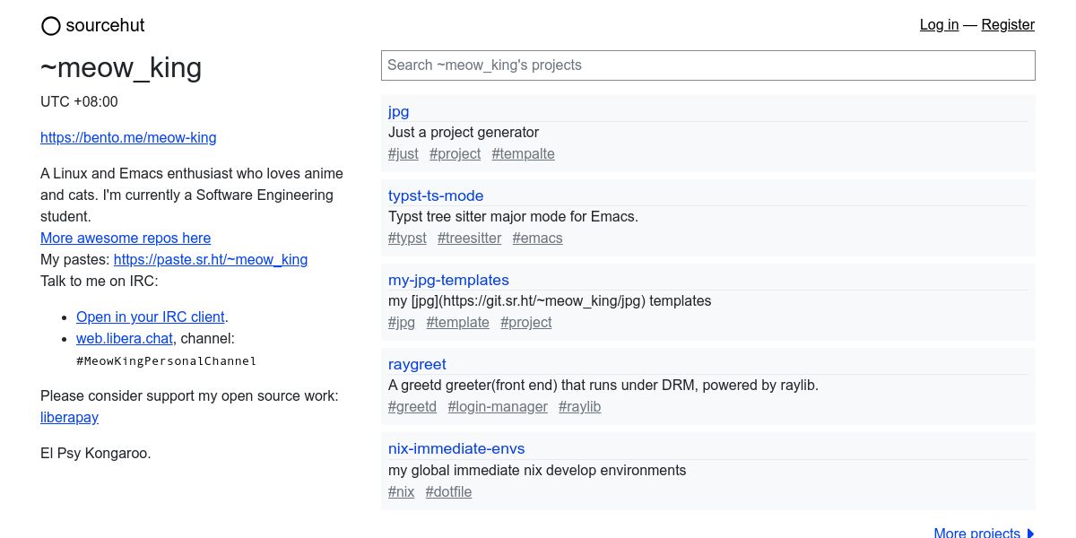The width and height of the screenshot is (1076, 538).
Task: Open the Log in link
Action: [939, 25]
